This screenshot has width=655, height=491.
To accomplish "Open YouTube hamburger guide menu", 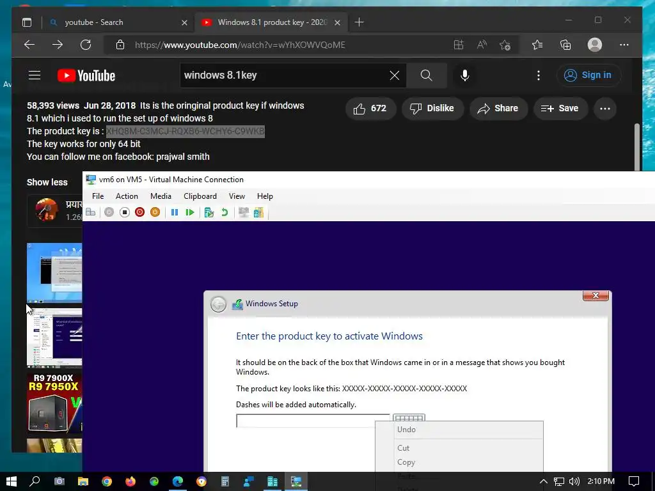I will pos(35,75).
